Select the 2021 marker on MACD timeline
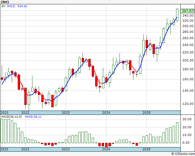The width and height of the screenshot is (195, 156). tap(5, 149)
